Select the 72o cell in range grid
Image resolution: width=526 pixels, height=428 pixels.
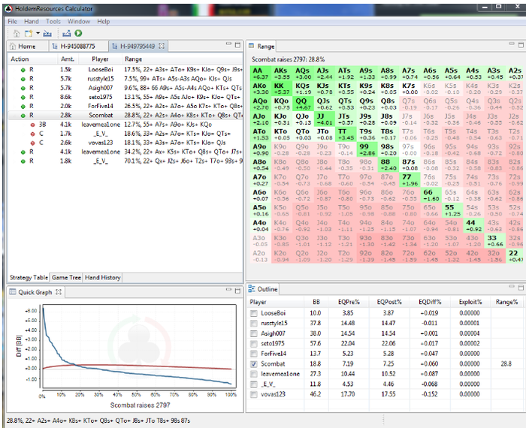pyautogui.click(x=408, y=256)
